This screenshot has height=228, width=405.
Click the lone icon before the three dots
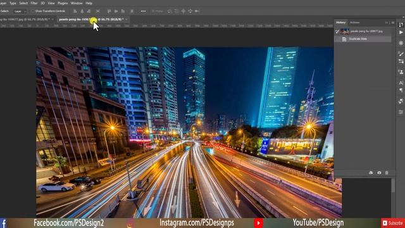(132, 11)
